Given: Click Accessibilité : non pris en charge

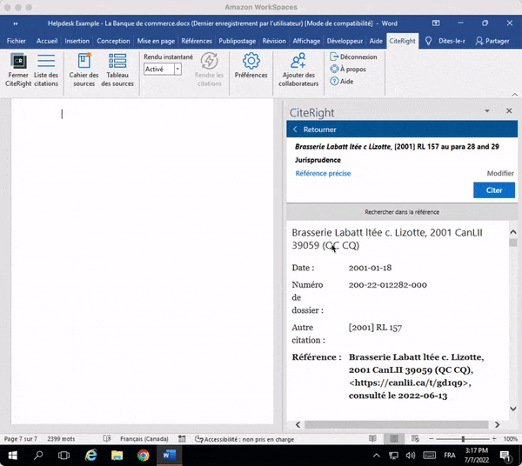Looking at the screenshot, I should (244, 439).
